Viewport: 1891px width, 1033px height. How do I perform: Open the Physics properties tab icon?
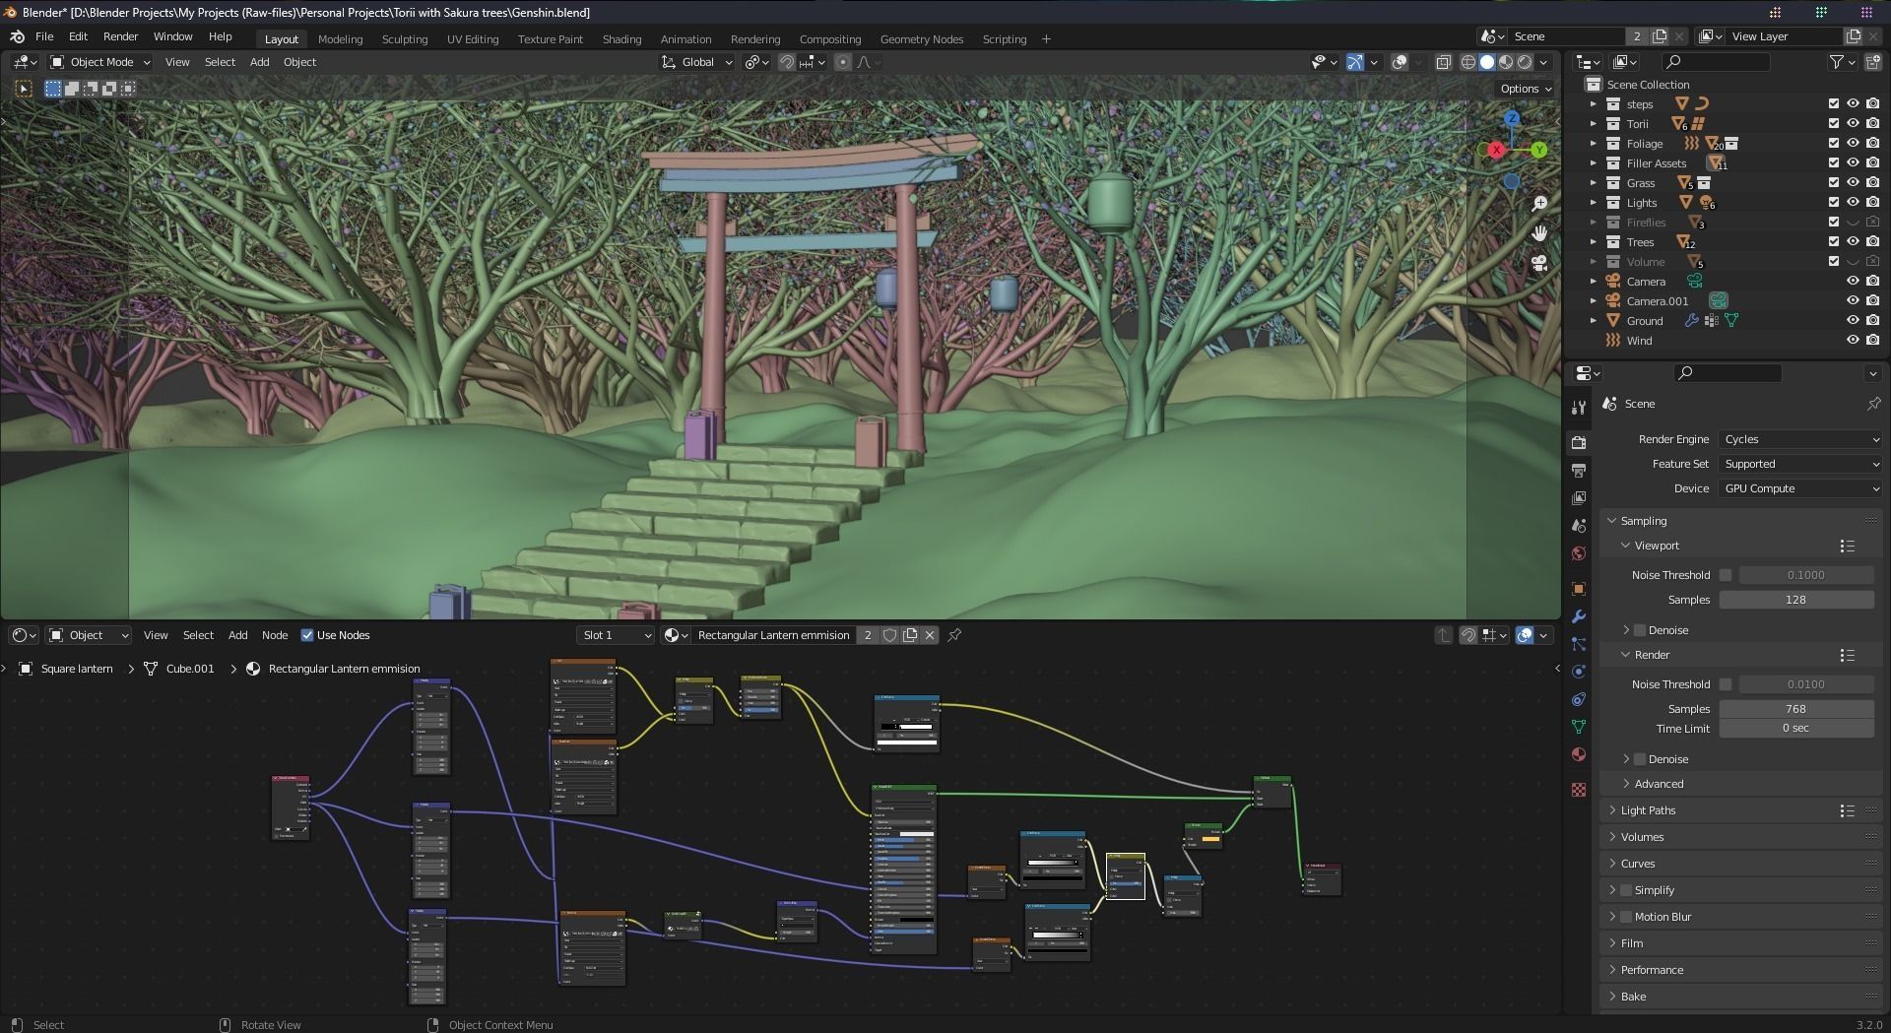coord(1579,672)
